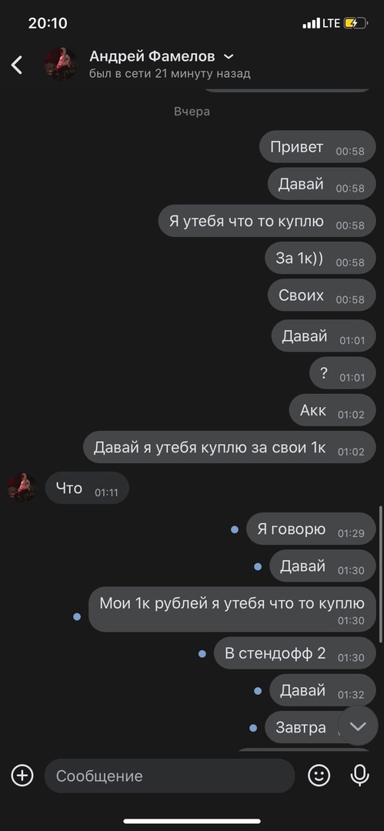Check the battery icon in status bar
The height and width of the screenshot is (831, 384).
coord(356,23)
